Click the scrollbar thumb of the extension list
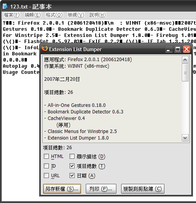This screenshot has width=196, height=203. [185, 73]
